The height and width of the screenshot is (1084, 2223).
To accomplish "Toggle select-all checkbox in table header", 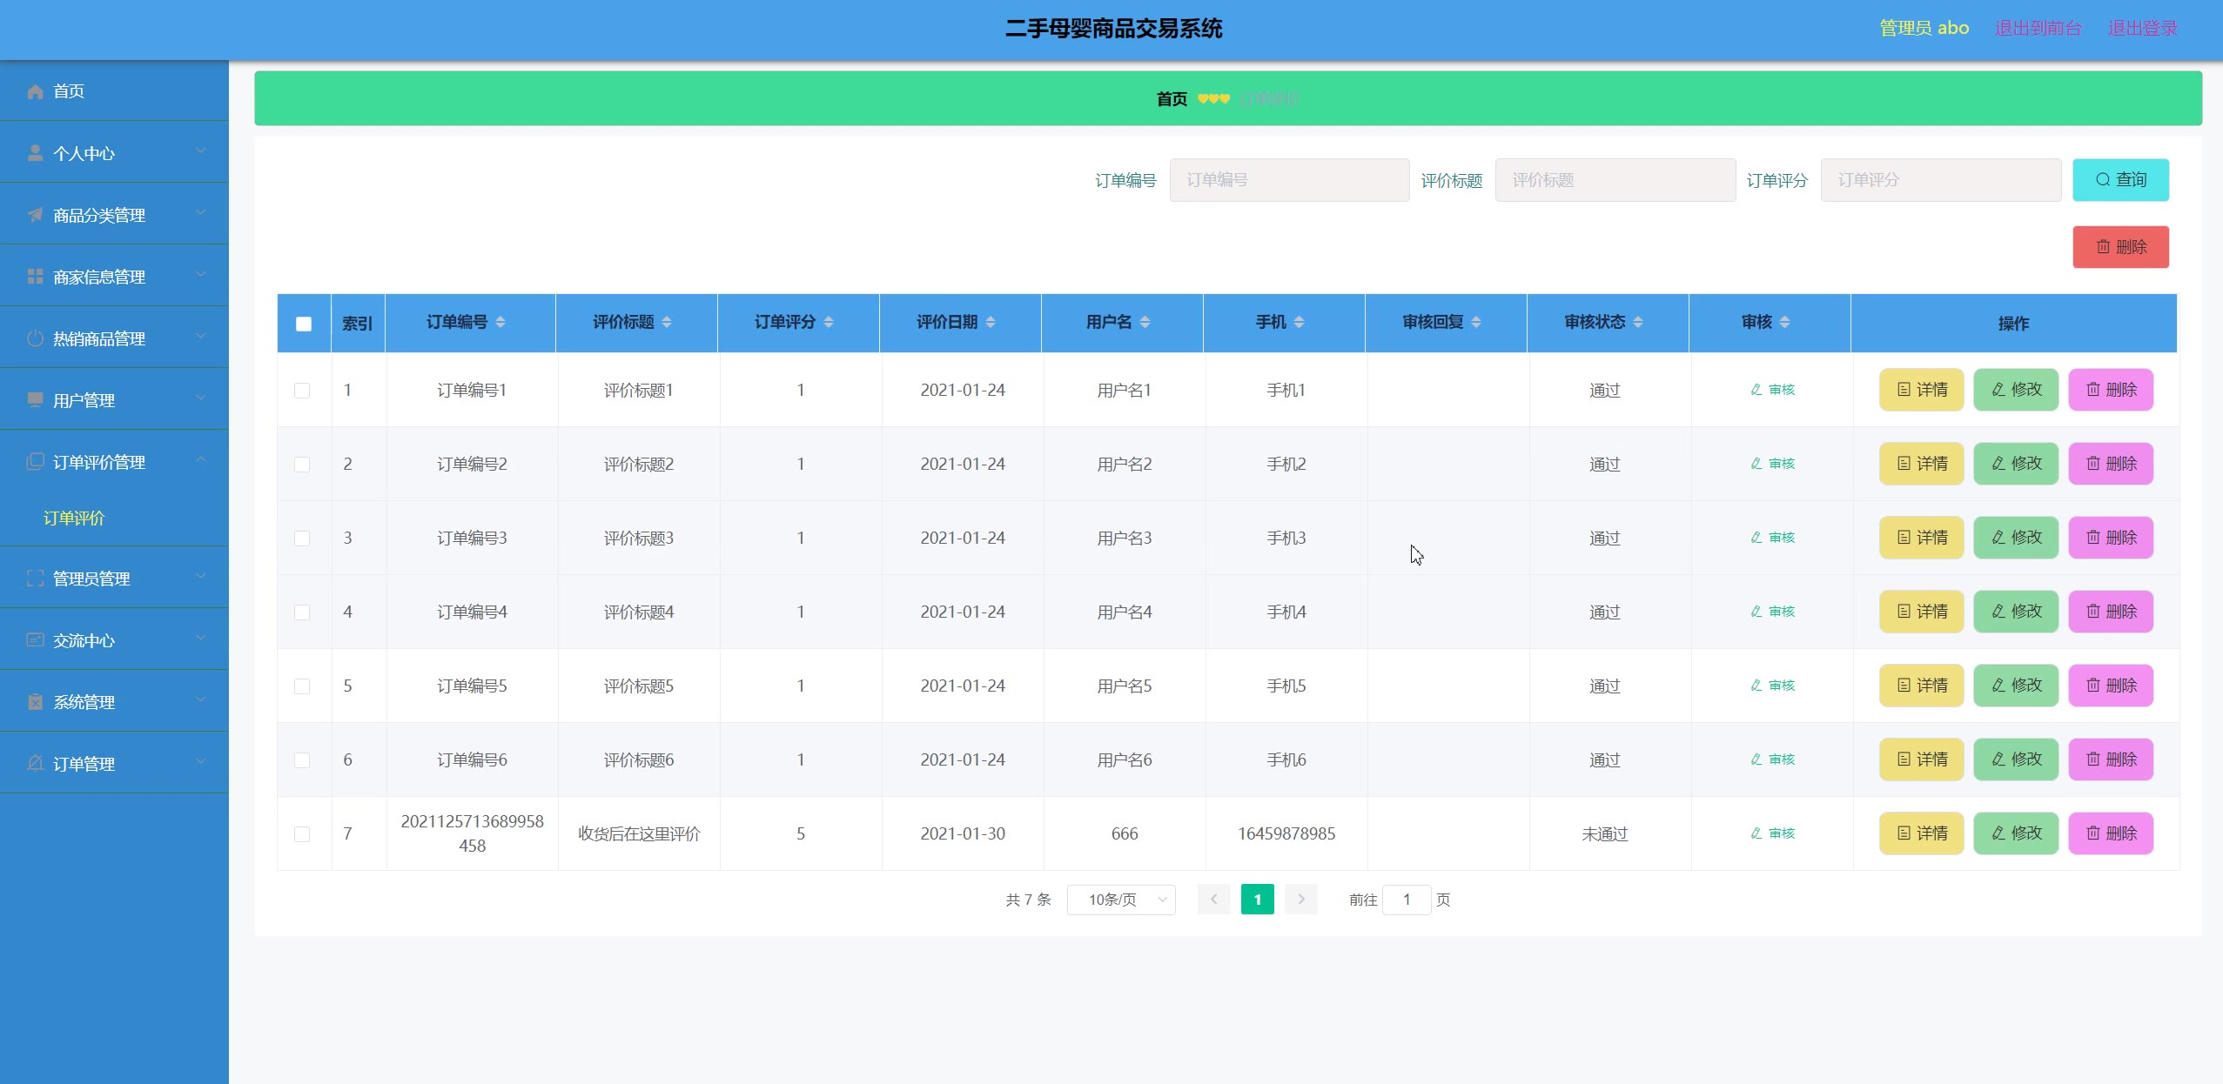I will click(x=304, y=324).
